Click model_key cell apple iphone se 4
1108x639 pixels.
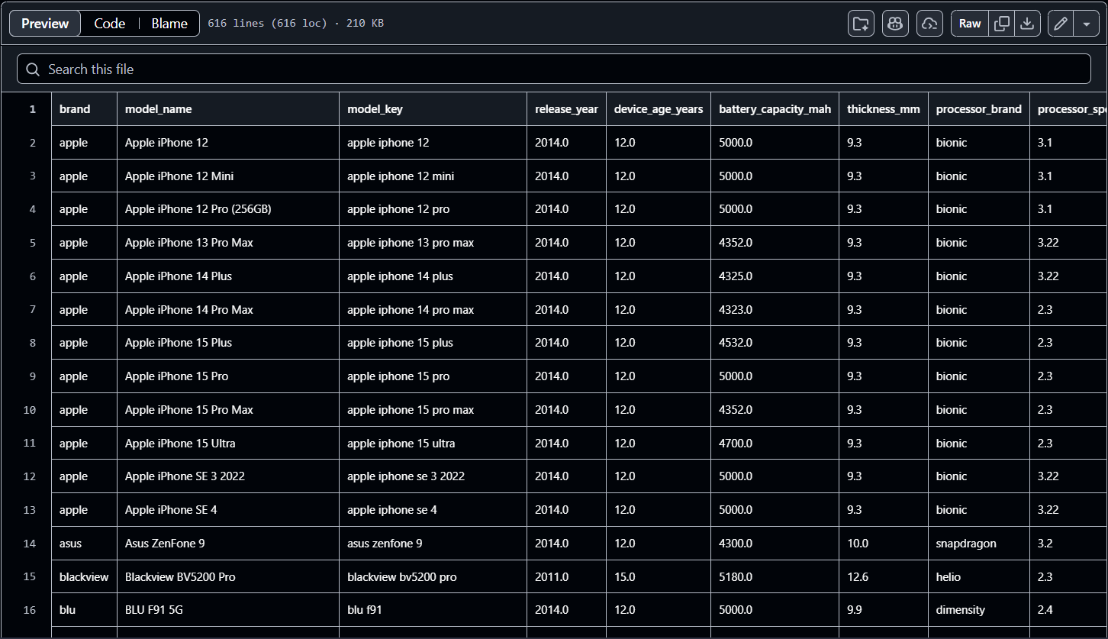click(x=433, y=510)
